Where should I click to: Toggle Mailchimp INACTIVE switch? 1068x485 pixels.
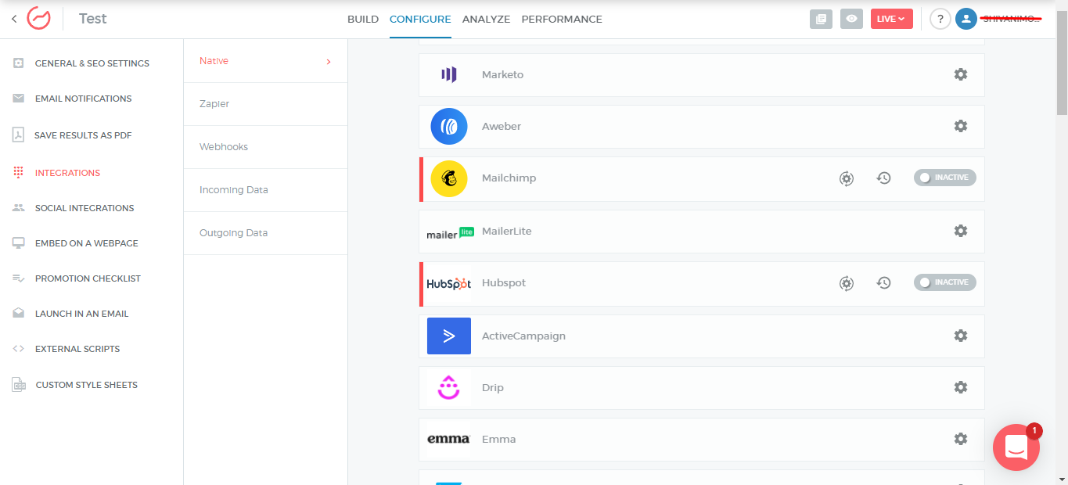point(945,178)
